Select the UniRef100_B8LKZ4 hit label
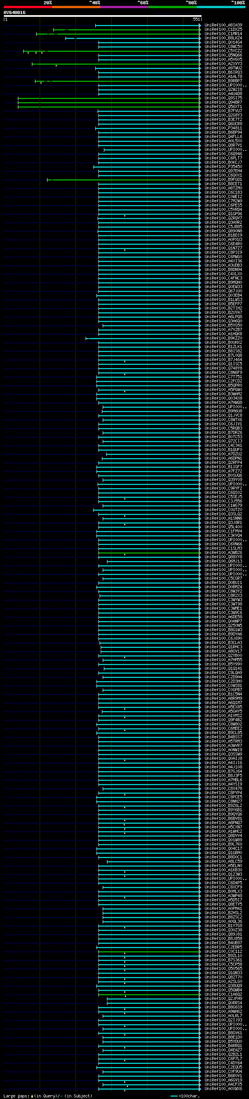 (x=223, y=38)
